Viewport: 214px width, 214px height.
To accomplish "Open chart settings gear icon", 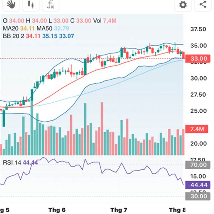I will [x=183, y=5].
